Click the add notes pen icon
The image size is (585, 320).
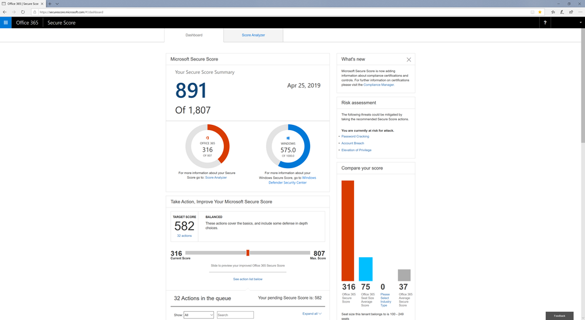(562, 12)
